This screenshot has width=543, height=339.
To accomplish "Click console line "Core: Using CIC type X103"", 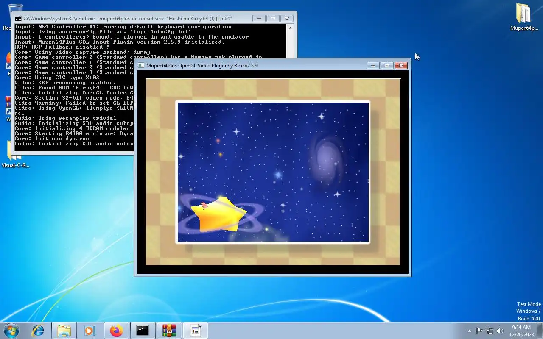I will click(x=57, y=78).
